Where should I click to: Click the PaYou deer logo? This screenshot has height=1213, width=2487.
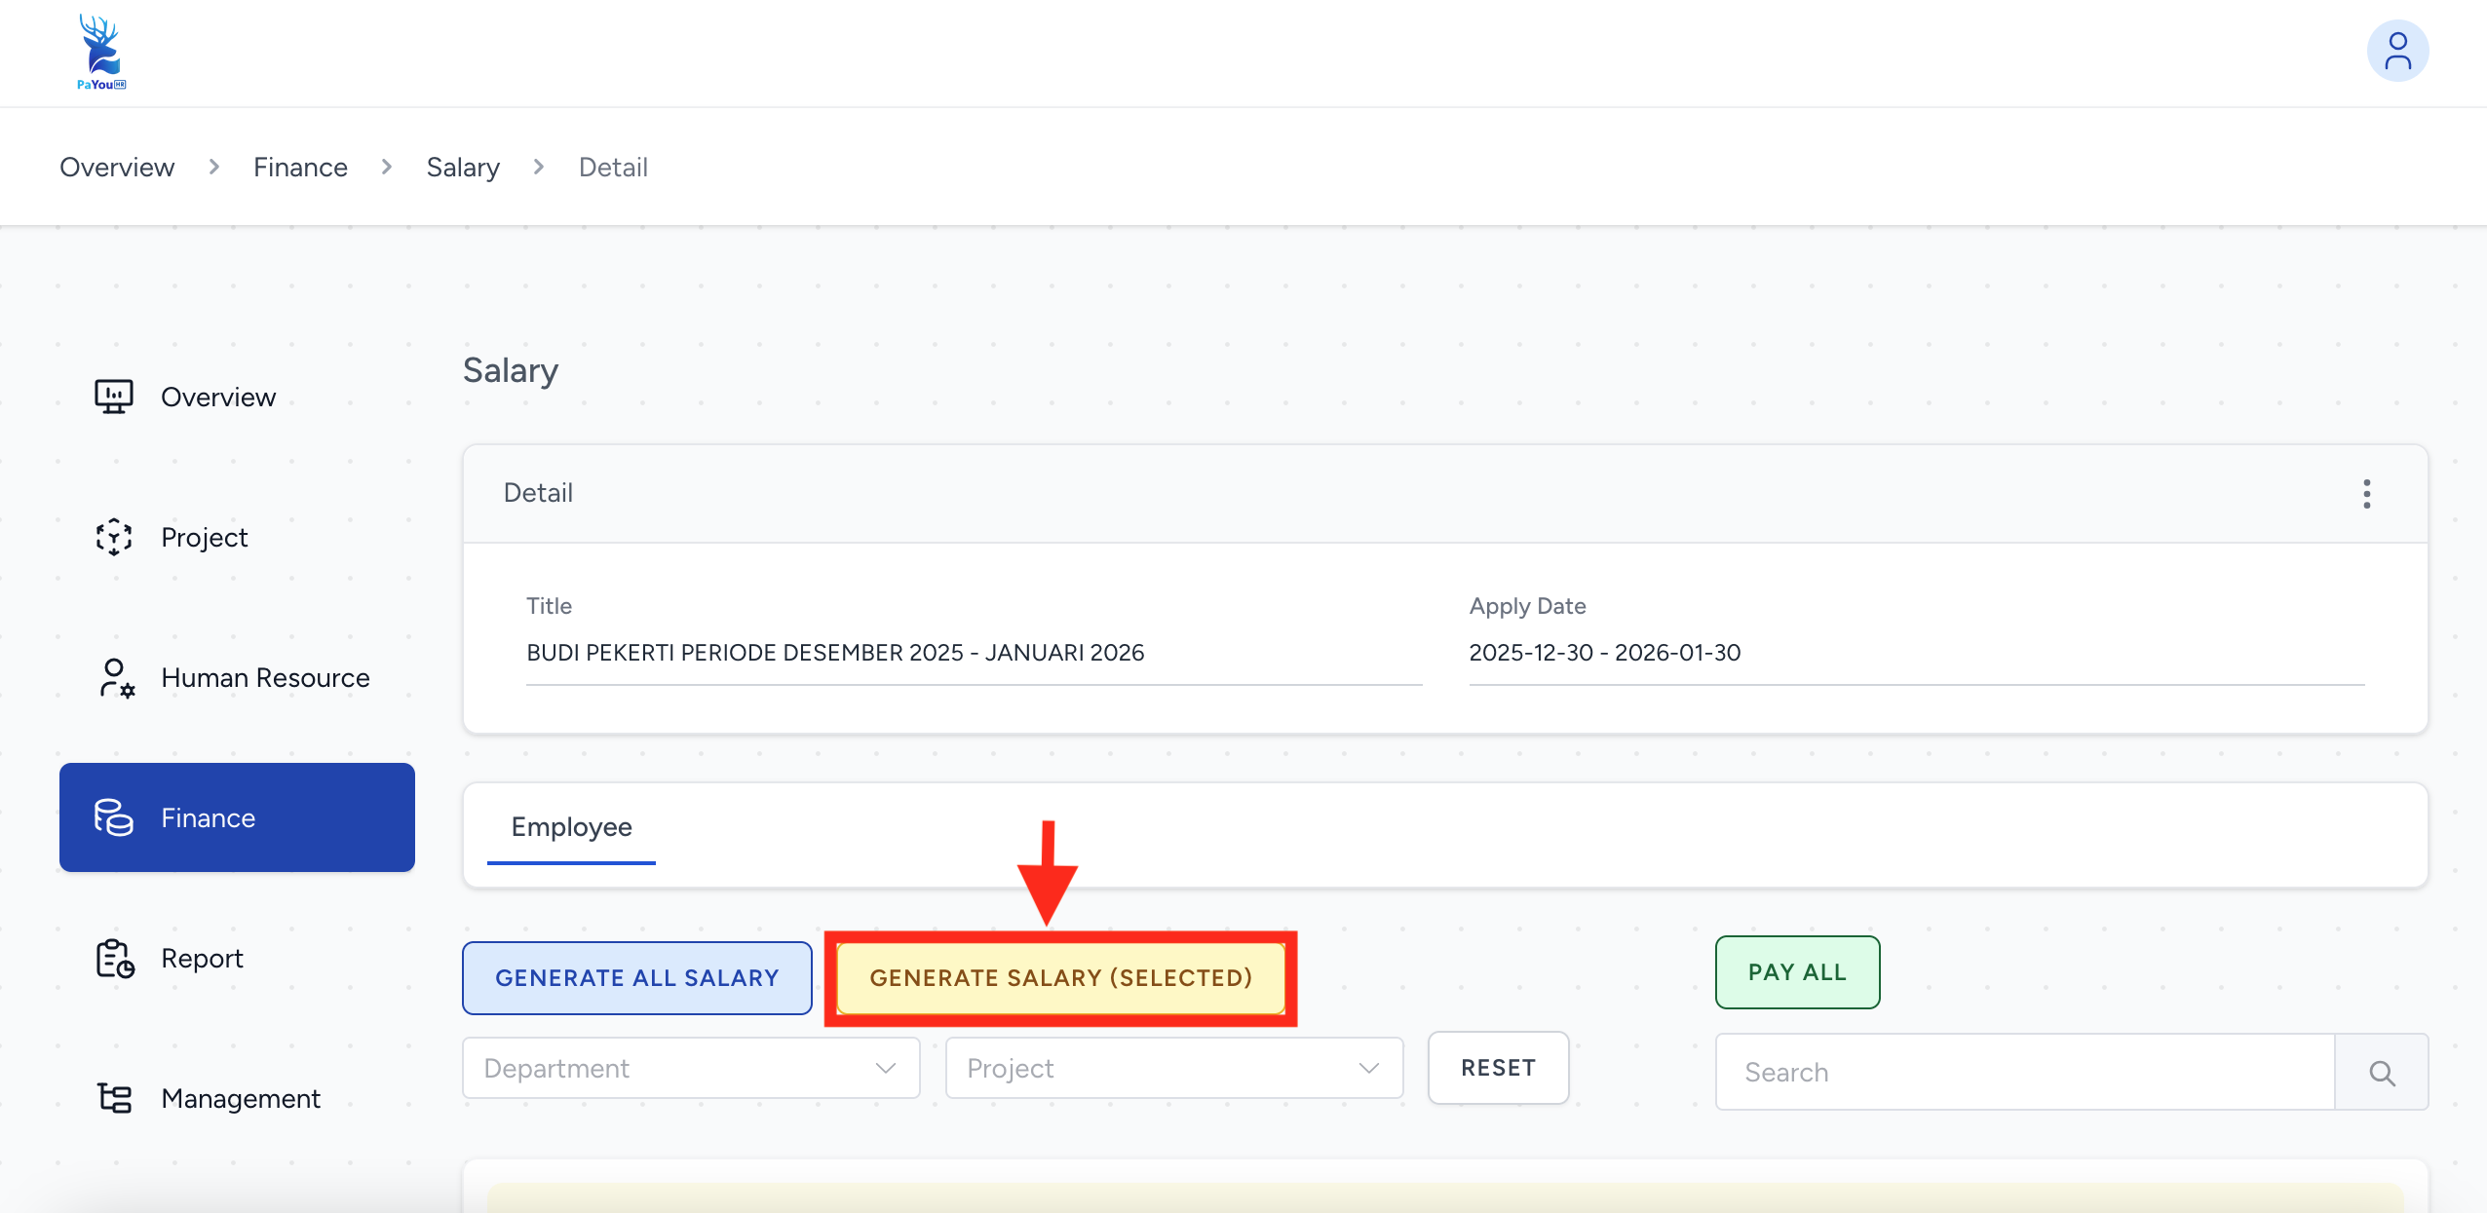click(x=101, y=52)
